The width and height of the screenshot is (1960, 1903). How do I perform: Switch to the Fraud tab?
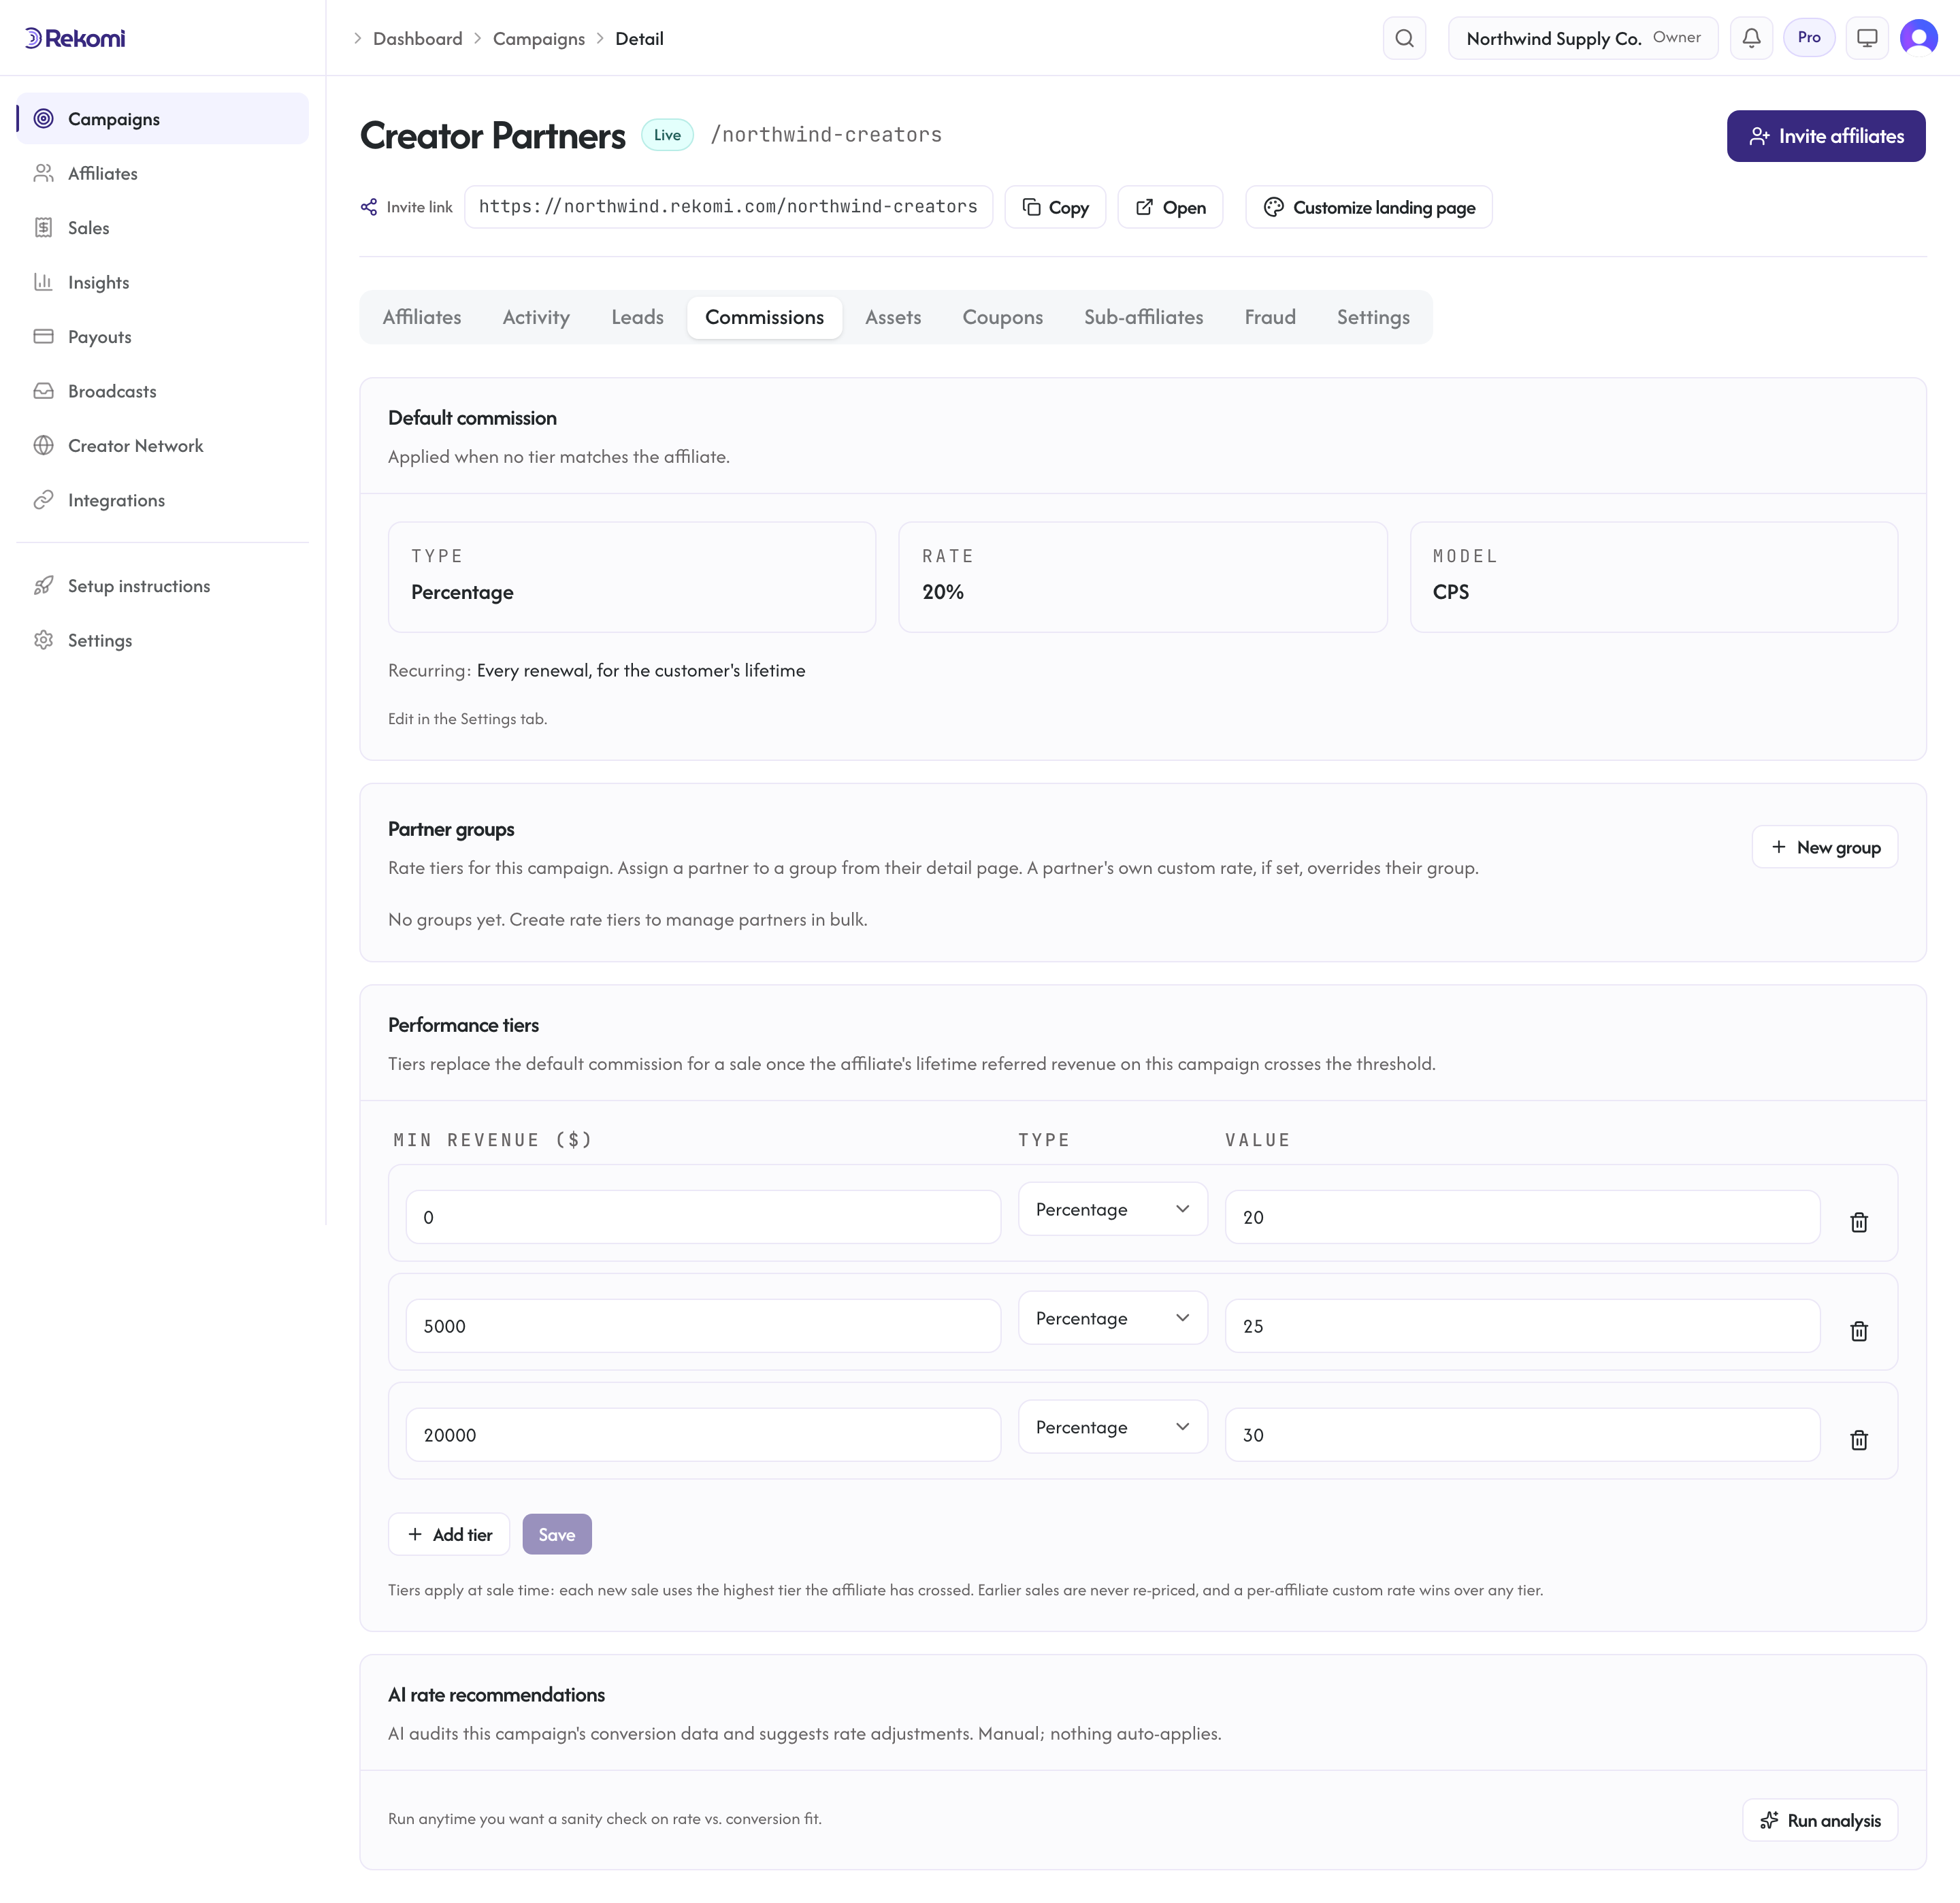pyautogui.click(x=1270, y=317)
